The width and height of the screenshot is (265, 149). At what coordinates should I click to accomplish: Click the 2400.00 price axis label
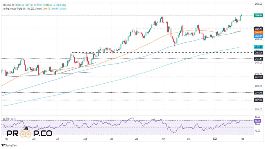(259, 62)
